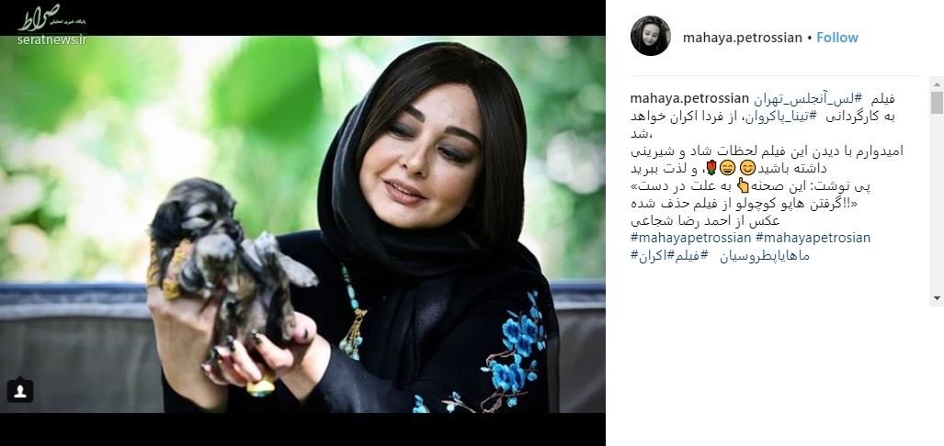
Task: Click the caption scrollbar thumb
Action: [x=937, y=102]
